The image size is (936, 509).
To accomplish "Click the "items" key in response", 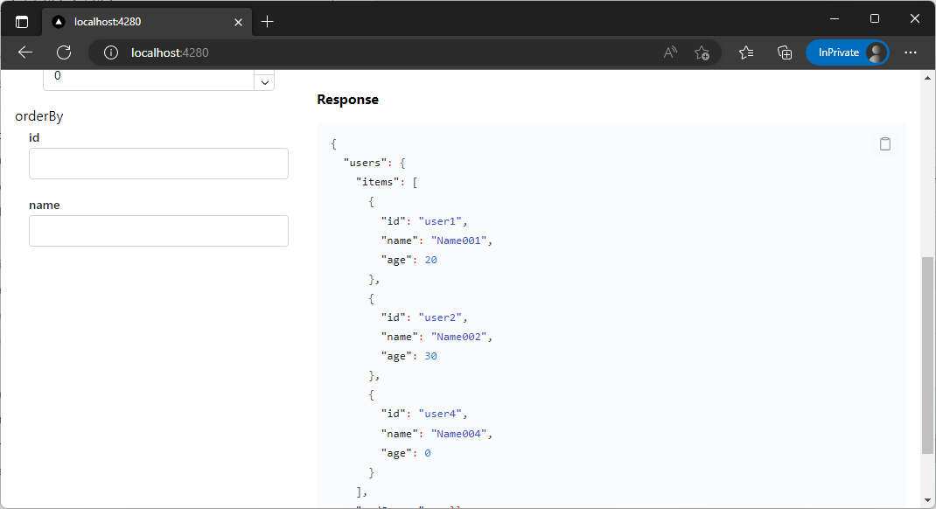I will tap(377, 182).
